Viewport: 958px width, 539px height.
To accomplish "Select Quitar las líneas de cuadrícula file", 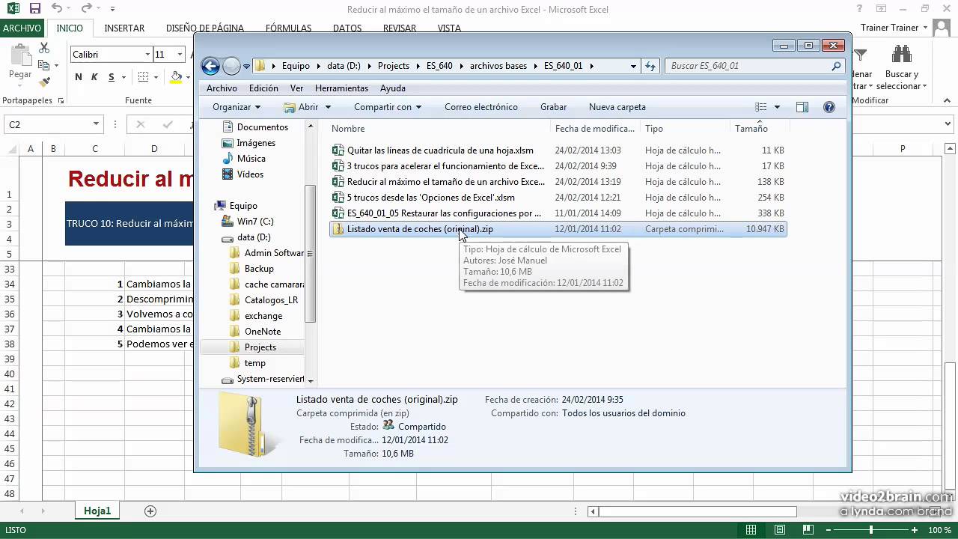I will (x=440, y=150).
